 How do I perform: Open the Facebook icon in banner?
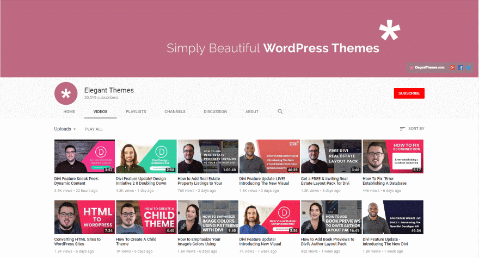pyautogui.click(x=460, y=67)
